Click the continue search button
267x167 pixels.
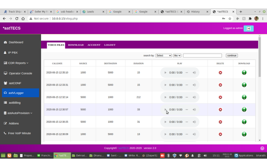coord(232,55)
